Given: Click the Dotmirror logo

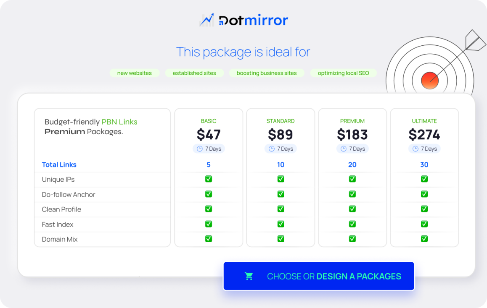Looking at the screenshot, I should [244, 20].
